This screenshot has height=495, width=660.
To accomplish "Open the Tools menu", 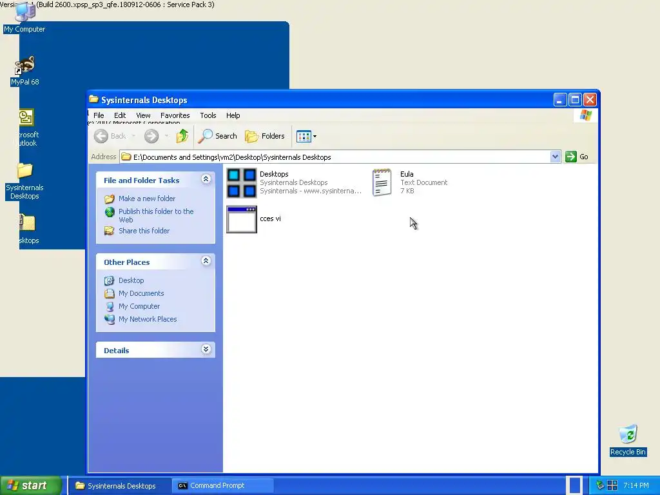I will click(208, 115).
